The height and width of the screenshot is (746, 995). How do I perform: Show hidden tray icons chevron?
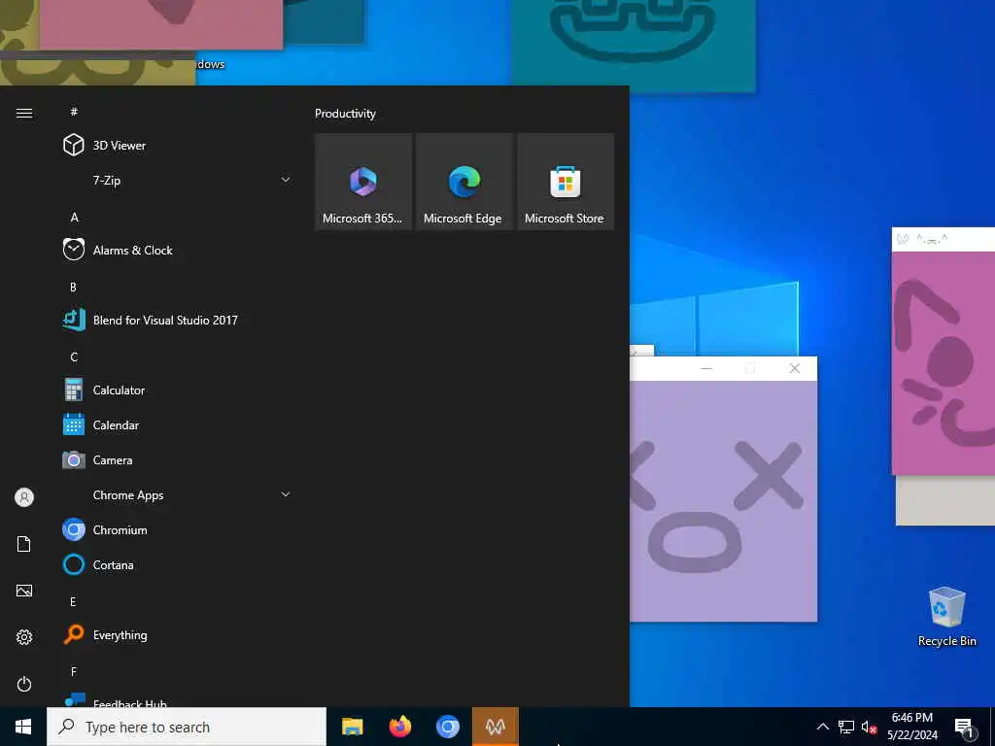point(822,727)
